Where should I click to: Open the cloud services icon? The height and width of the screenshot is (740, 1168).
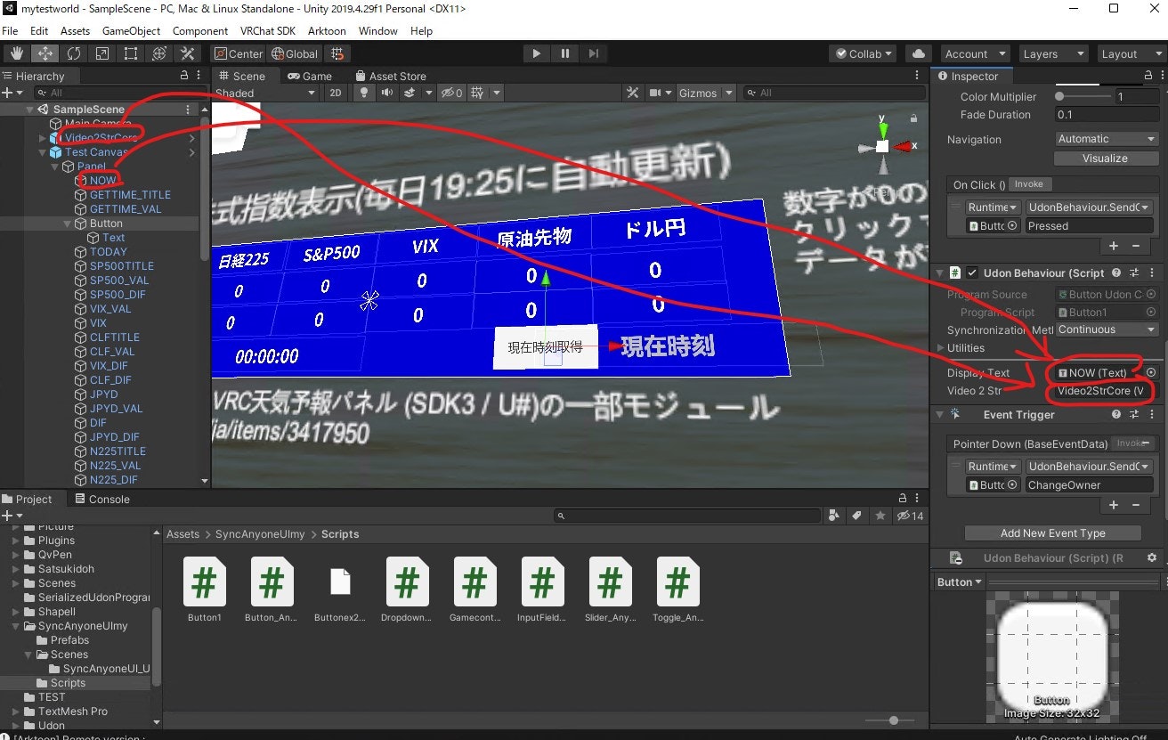[x=918, y=53]
